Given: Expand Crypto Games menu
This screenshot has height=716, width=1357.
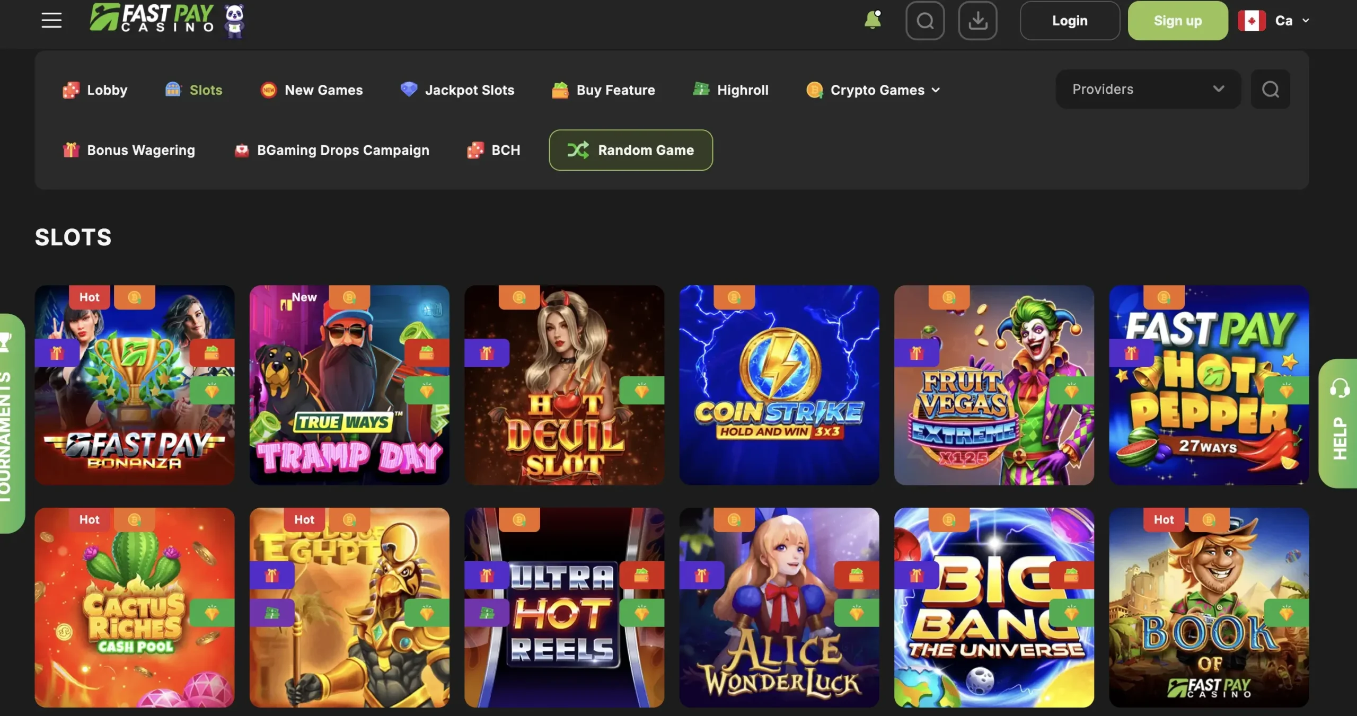Looking at the screenshot, I should tap(873, 90).
